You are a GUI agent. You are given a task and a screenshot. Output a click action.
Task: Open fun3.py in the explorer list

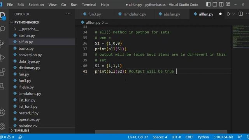tap(25, 80)
